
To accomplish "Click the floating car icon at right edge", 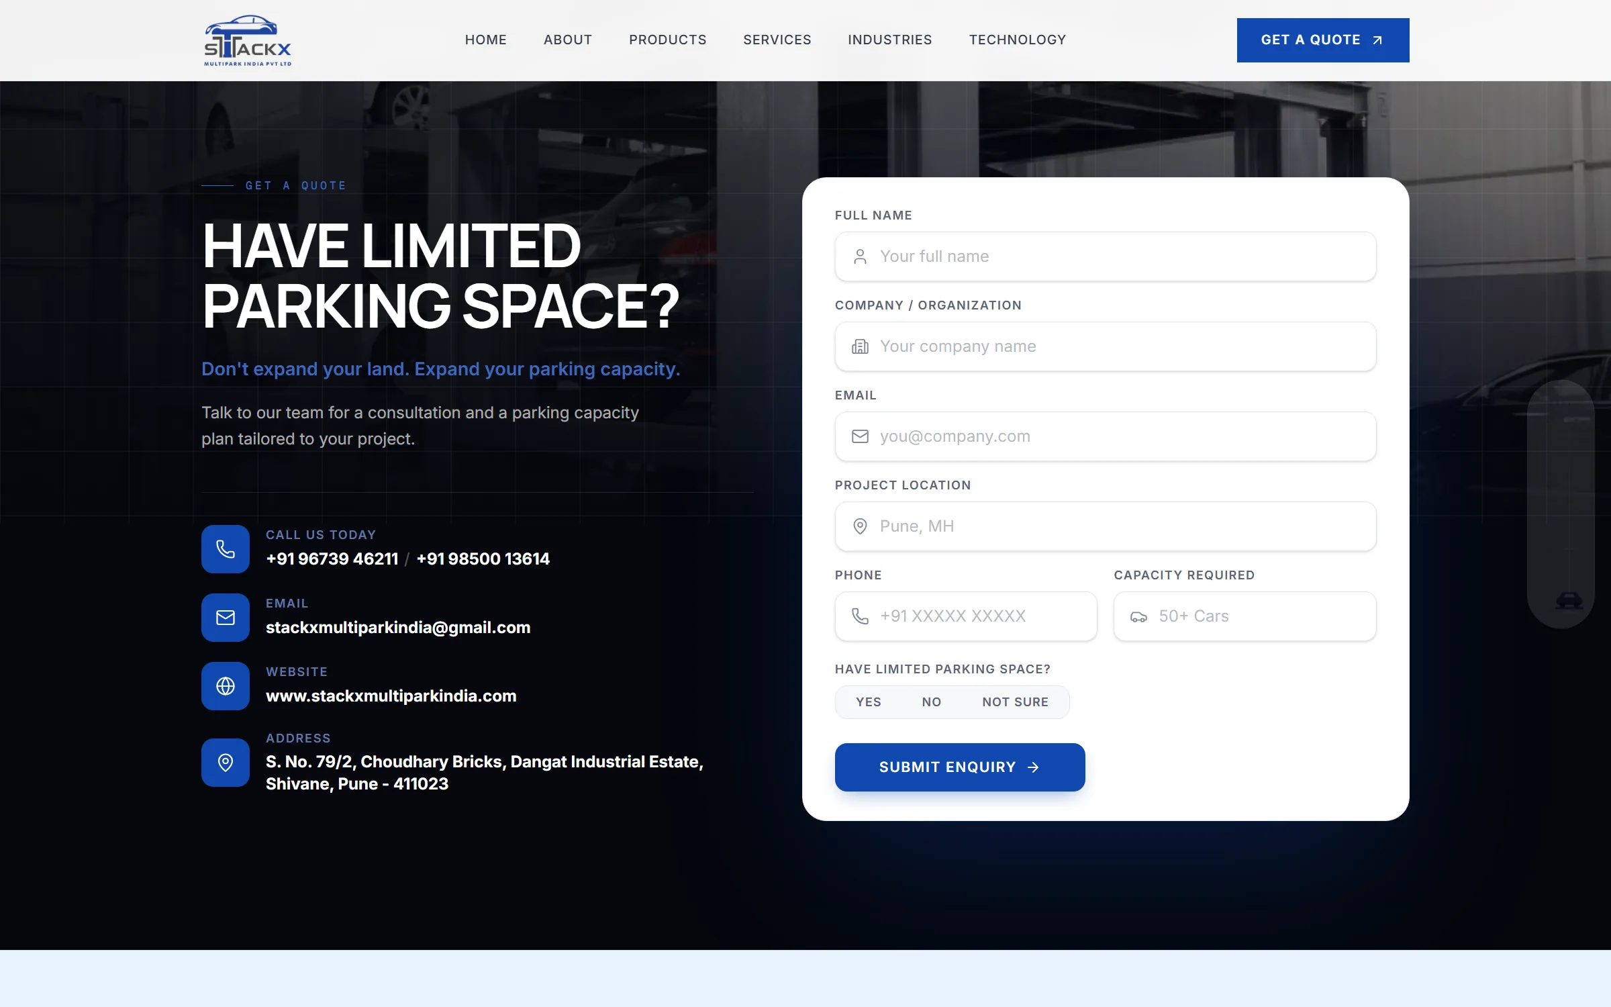I will point(1569,600).
